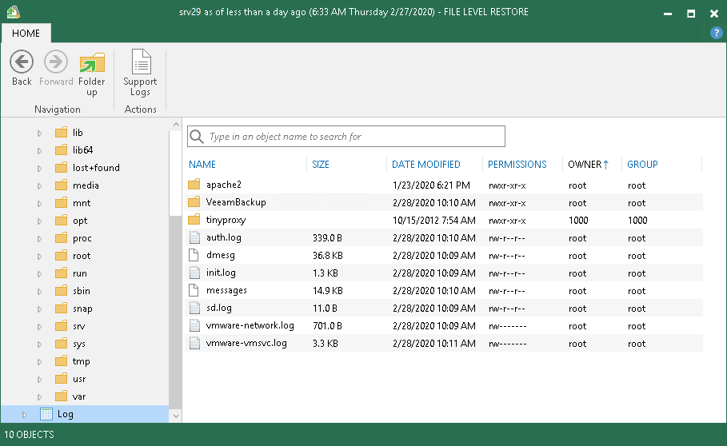The width and height of the screenshot is (727, 446).
Task: Expand the var folder tree node
Action: (x=39, y=397)
